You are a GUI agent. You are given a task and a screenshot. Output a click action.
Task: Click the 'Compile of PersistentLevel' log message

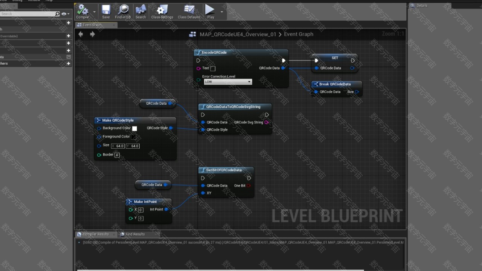[243, 242]
